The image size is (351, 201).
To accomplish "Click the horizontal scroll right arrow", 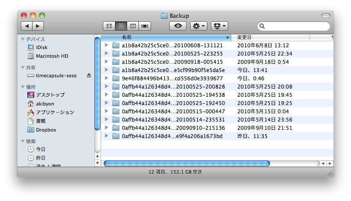I will [330, 164].
